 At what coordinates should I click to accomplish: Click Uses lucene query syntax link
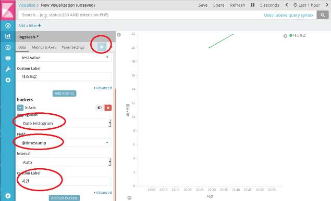[x=289, y=15]
